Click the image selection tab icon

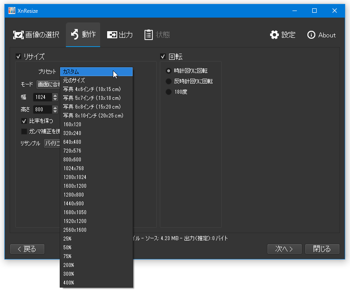[x=18, y=35]
